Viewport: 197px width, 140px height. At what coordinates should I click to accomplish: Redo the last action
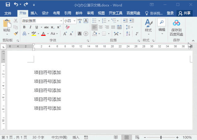pos(26,4)
